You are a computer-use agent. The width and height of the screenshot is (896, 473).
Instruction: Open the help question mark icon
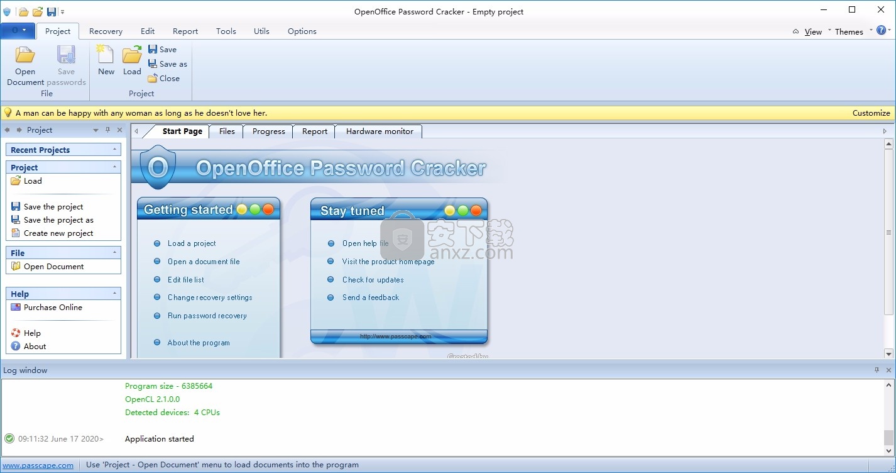coord(882,30)
